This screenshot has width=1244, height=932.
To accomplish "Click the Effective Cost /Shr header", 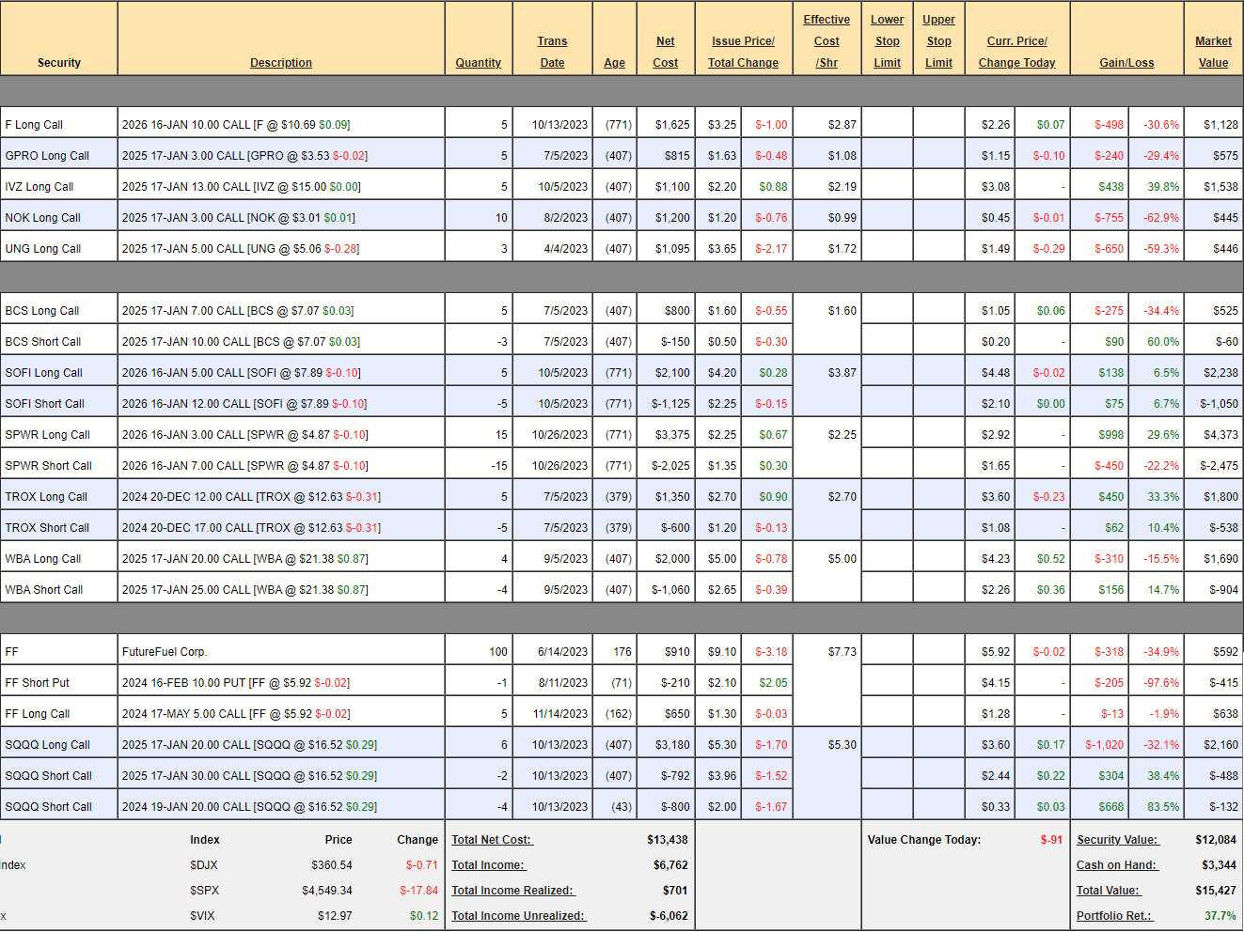I will tap(827, 41).
